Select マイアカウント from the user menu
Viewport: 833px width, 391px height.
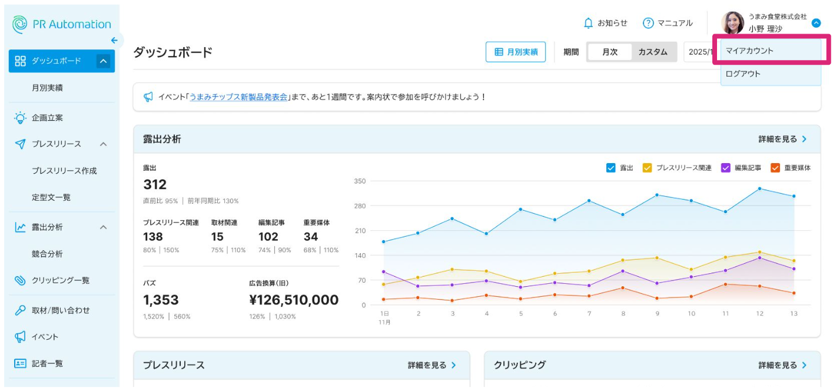point(770,51)
